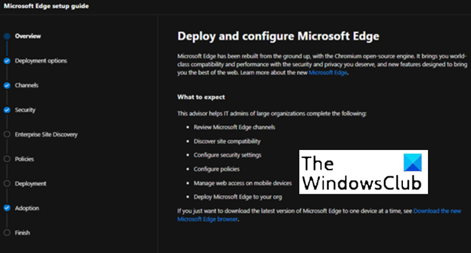Open the Adoption step
471x253 pixels.
point(27,209)
